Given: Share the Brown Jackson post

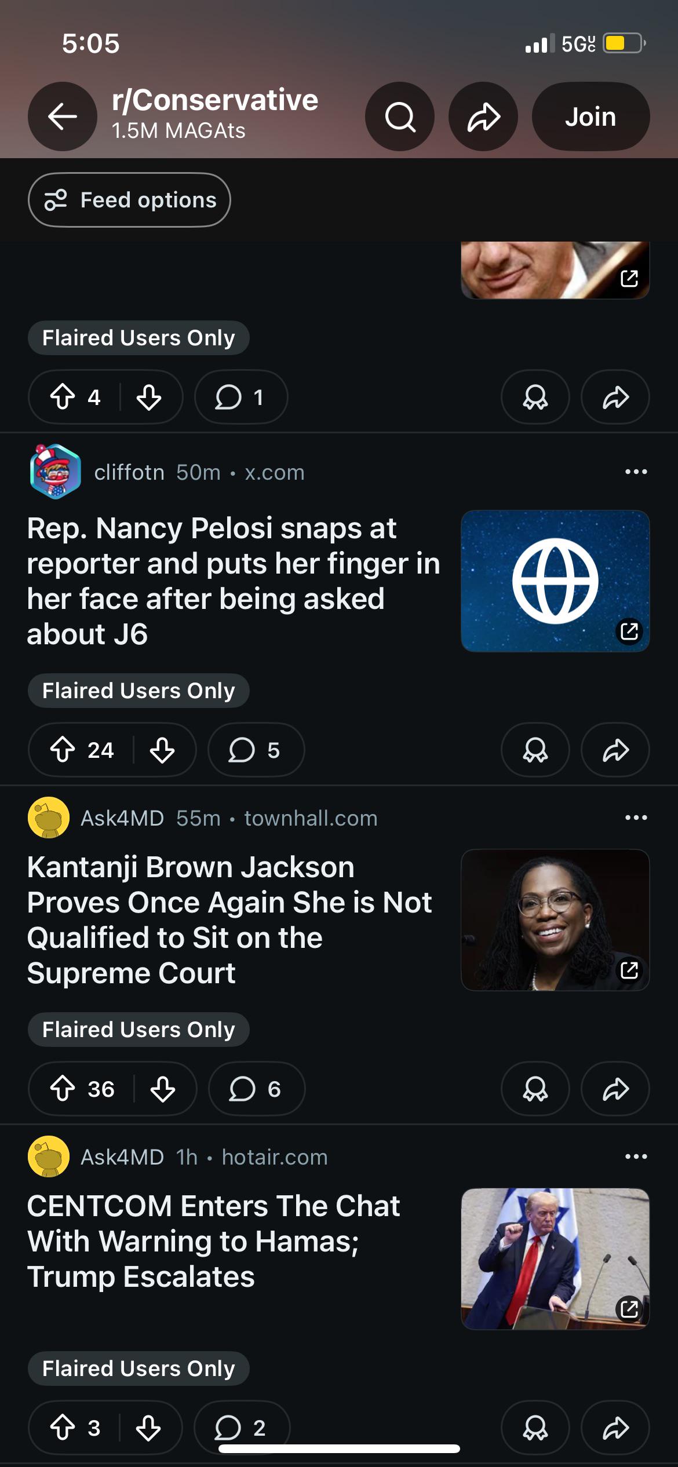Looking at the screenshot, I should pos(615,1089).
